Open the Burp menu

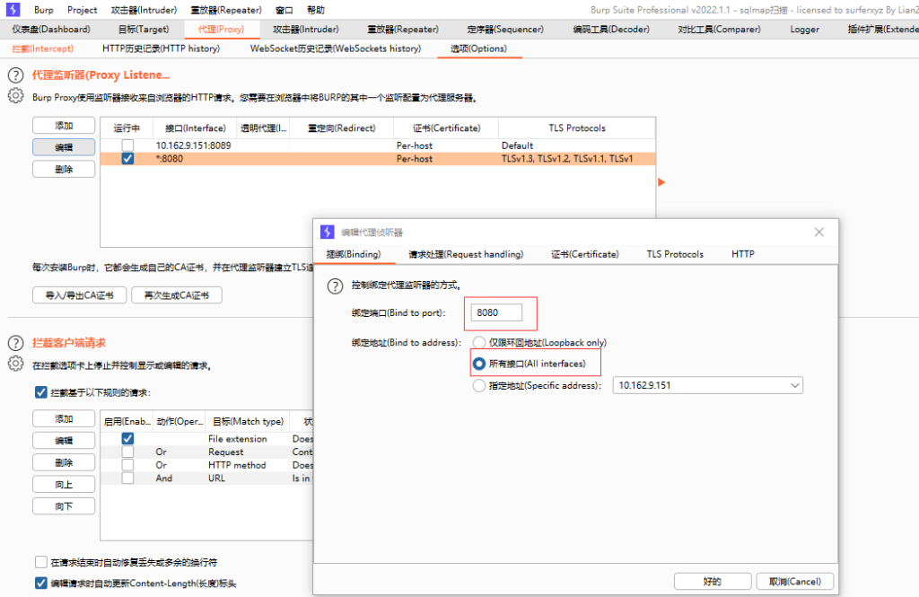click(44, 10)
